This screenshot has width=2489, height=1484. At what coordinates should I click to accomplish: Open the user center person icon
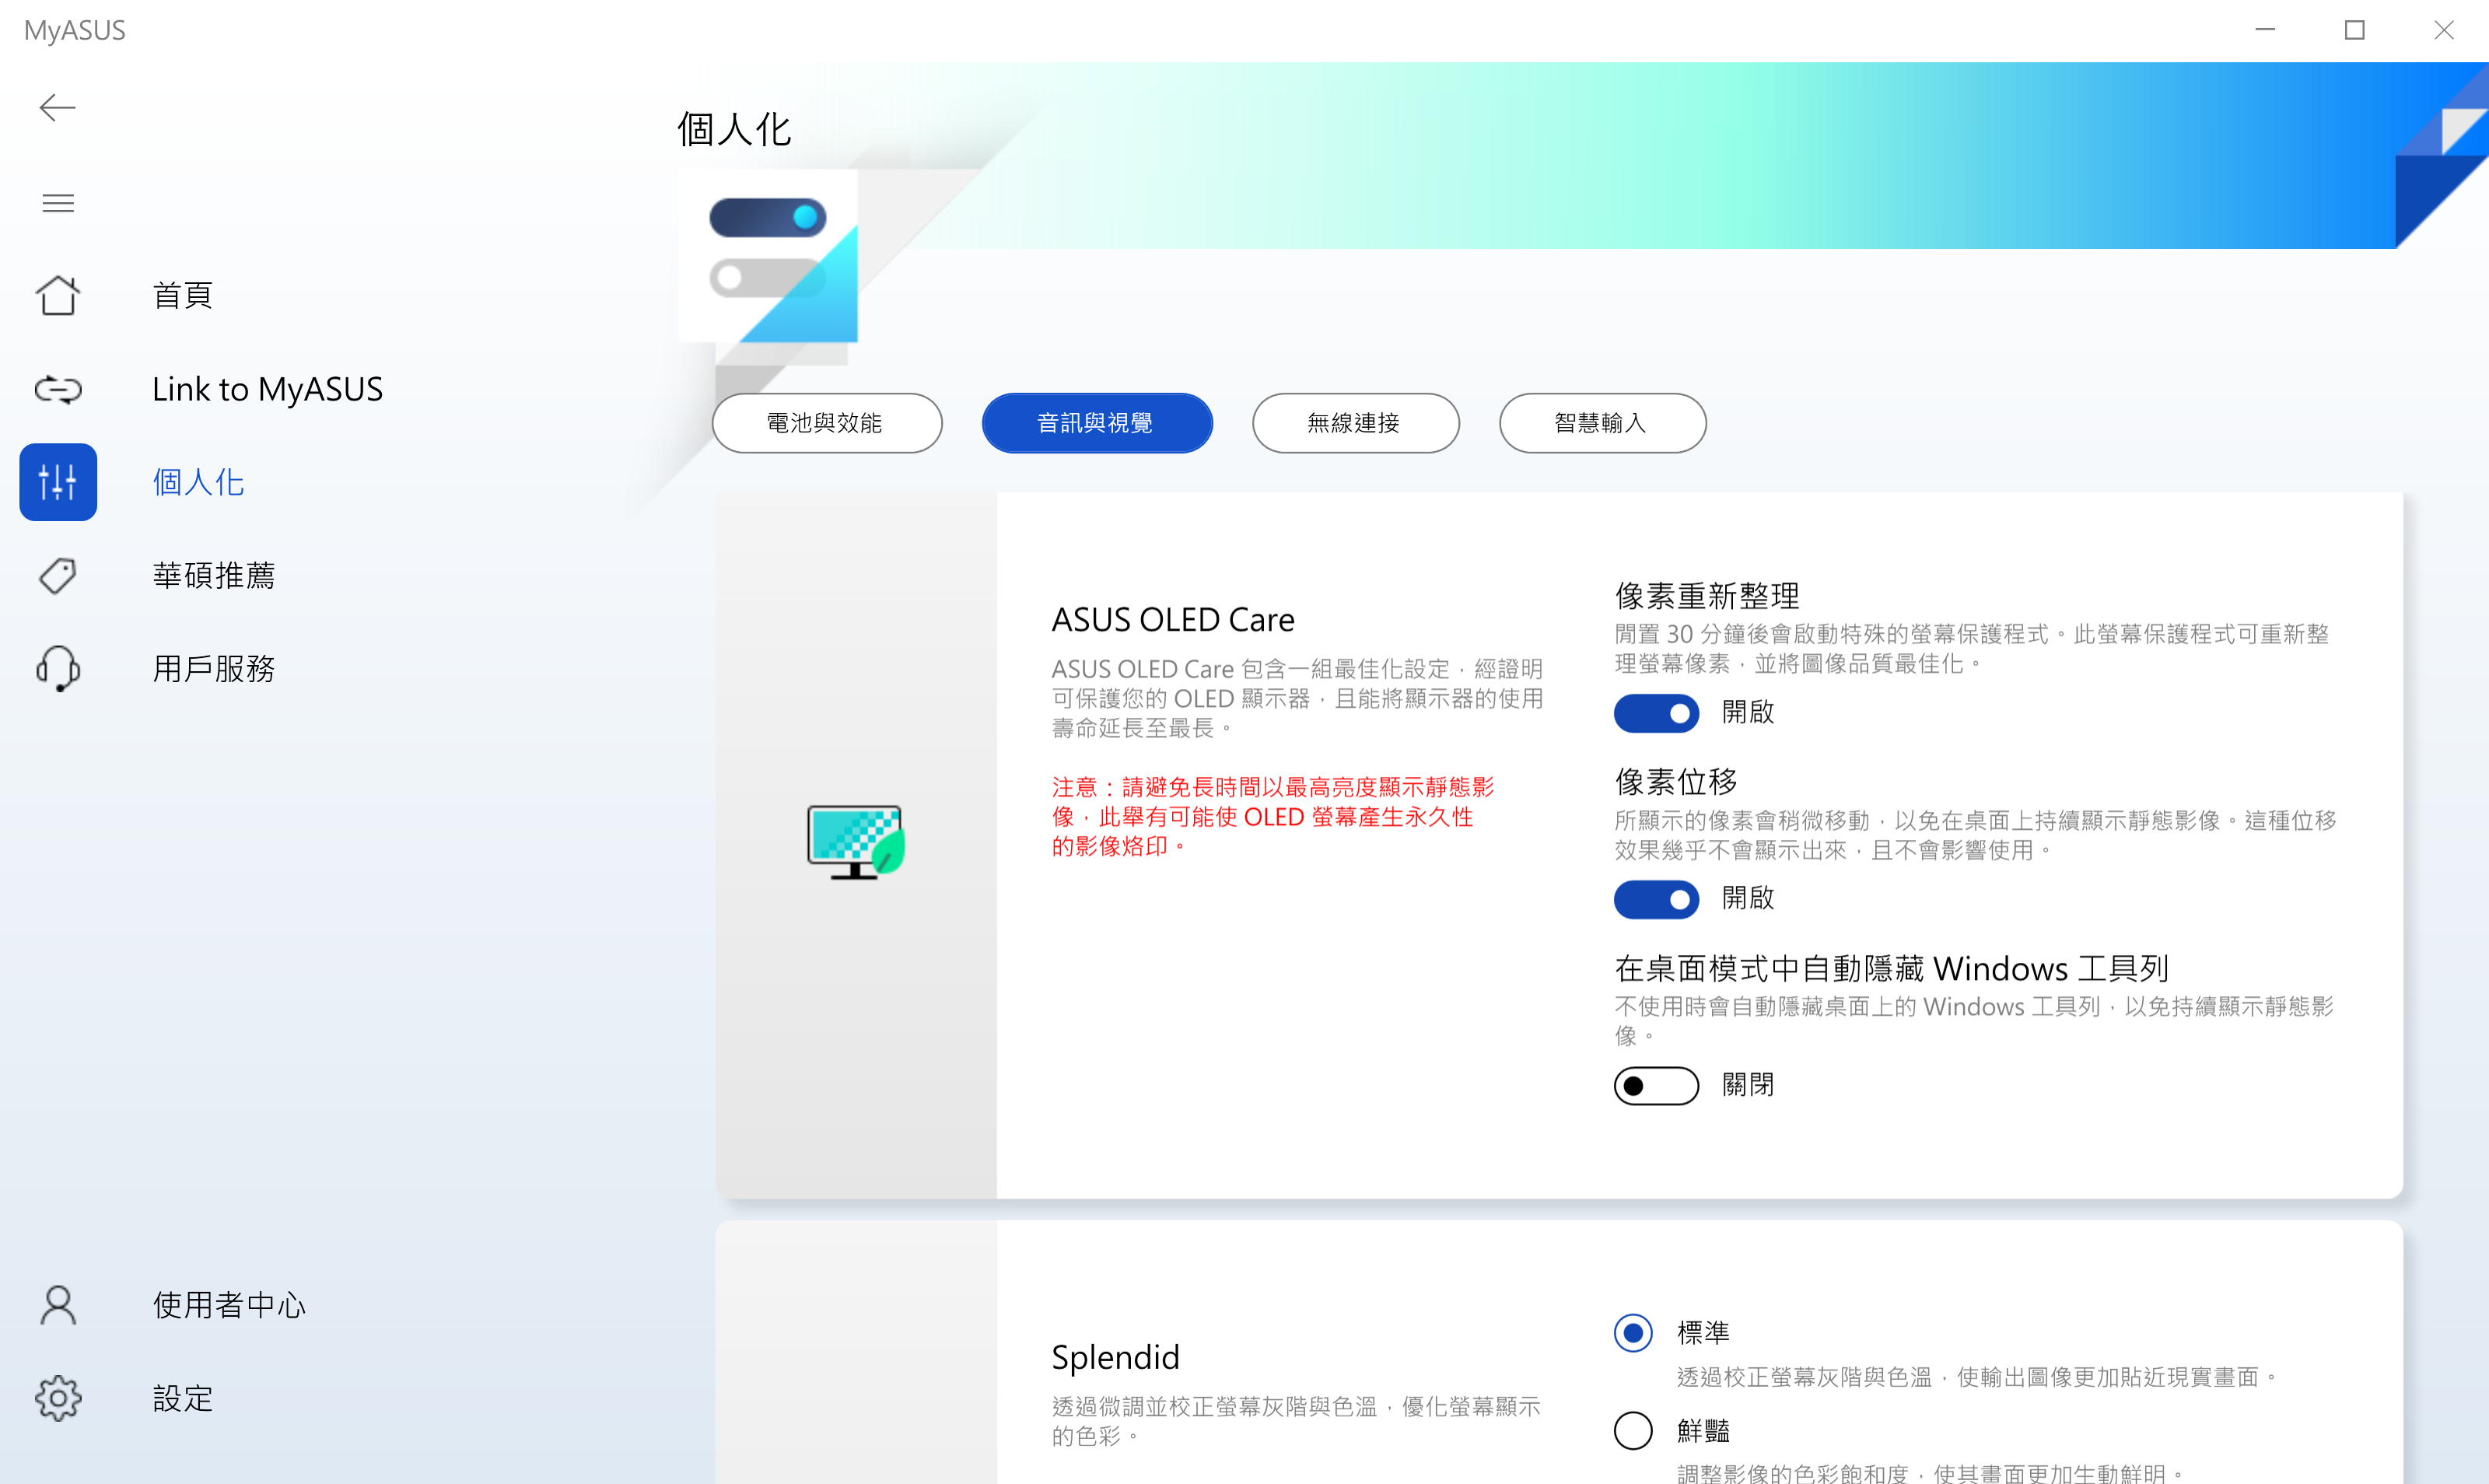pyautogui.click(x=58, y=1305)
